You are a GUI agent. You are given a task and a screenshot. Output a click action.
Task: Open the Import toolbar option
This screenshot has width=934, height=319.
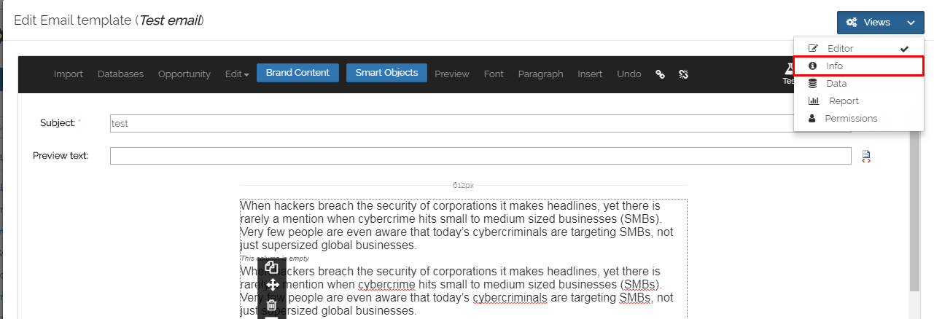(x=69, y=74)
